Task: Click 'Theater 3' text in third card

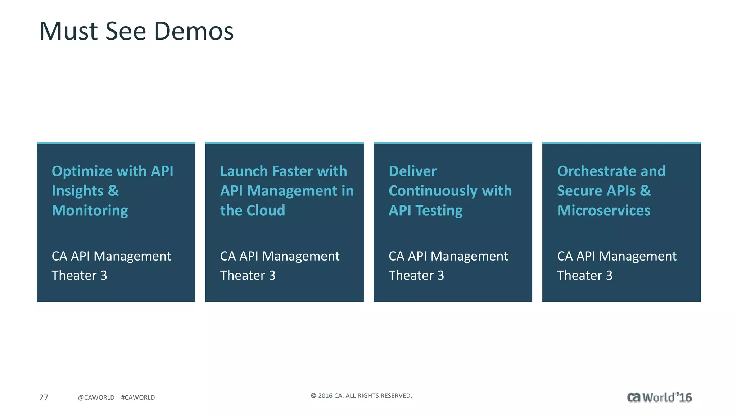Action: pos(416,275)
